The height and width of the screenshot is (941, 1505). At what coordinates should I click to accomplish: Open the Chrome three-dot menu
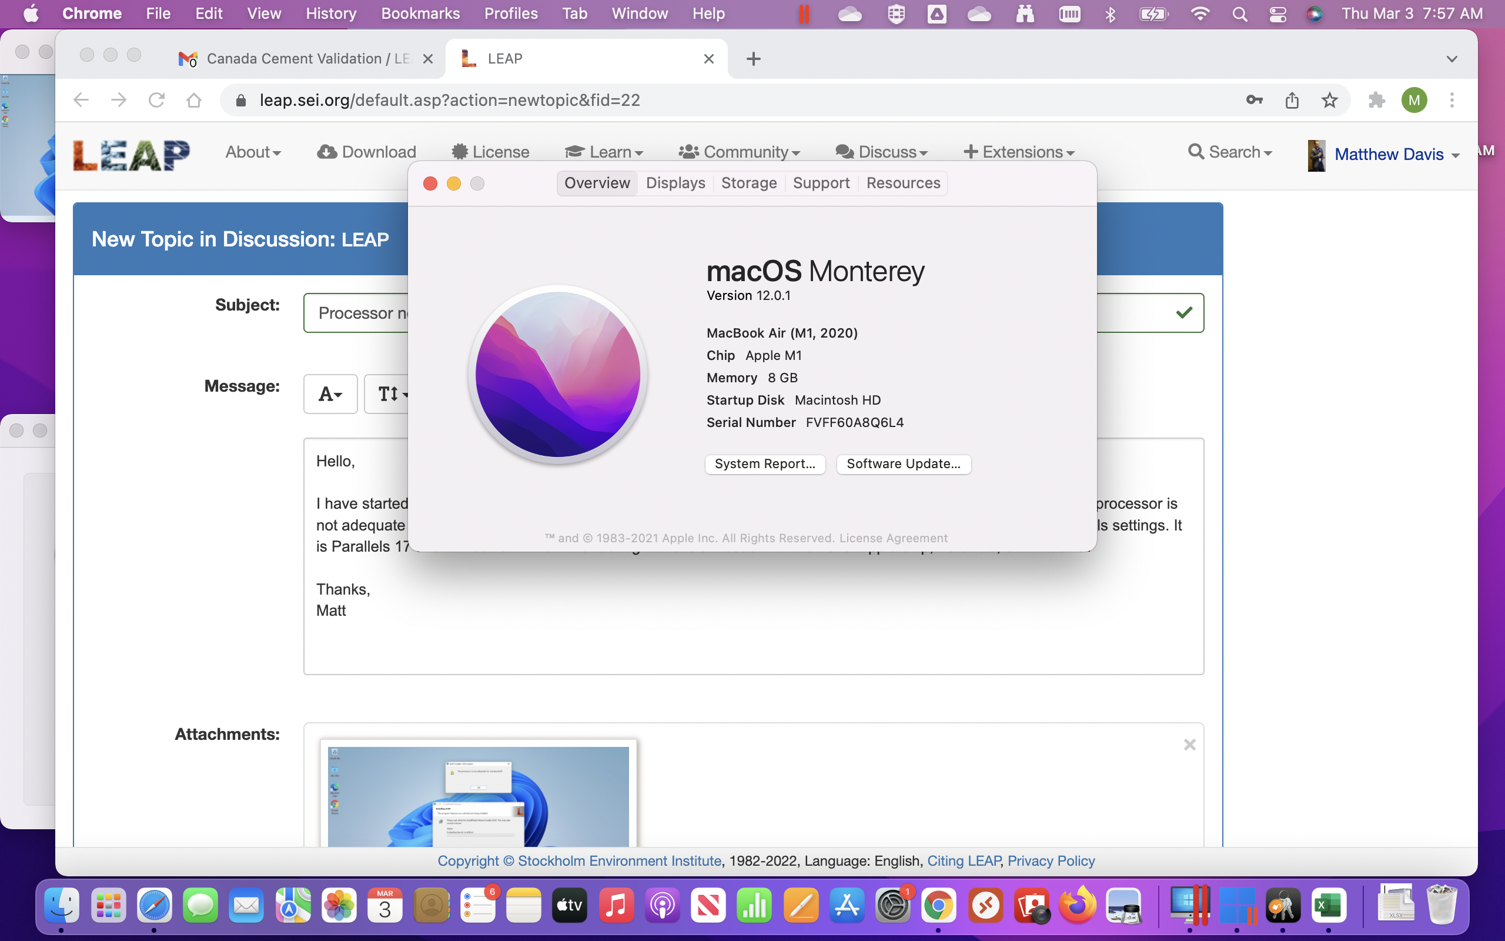(x=1452, y=100)
